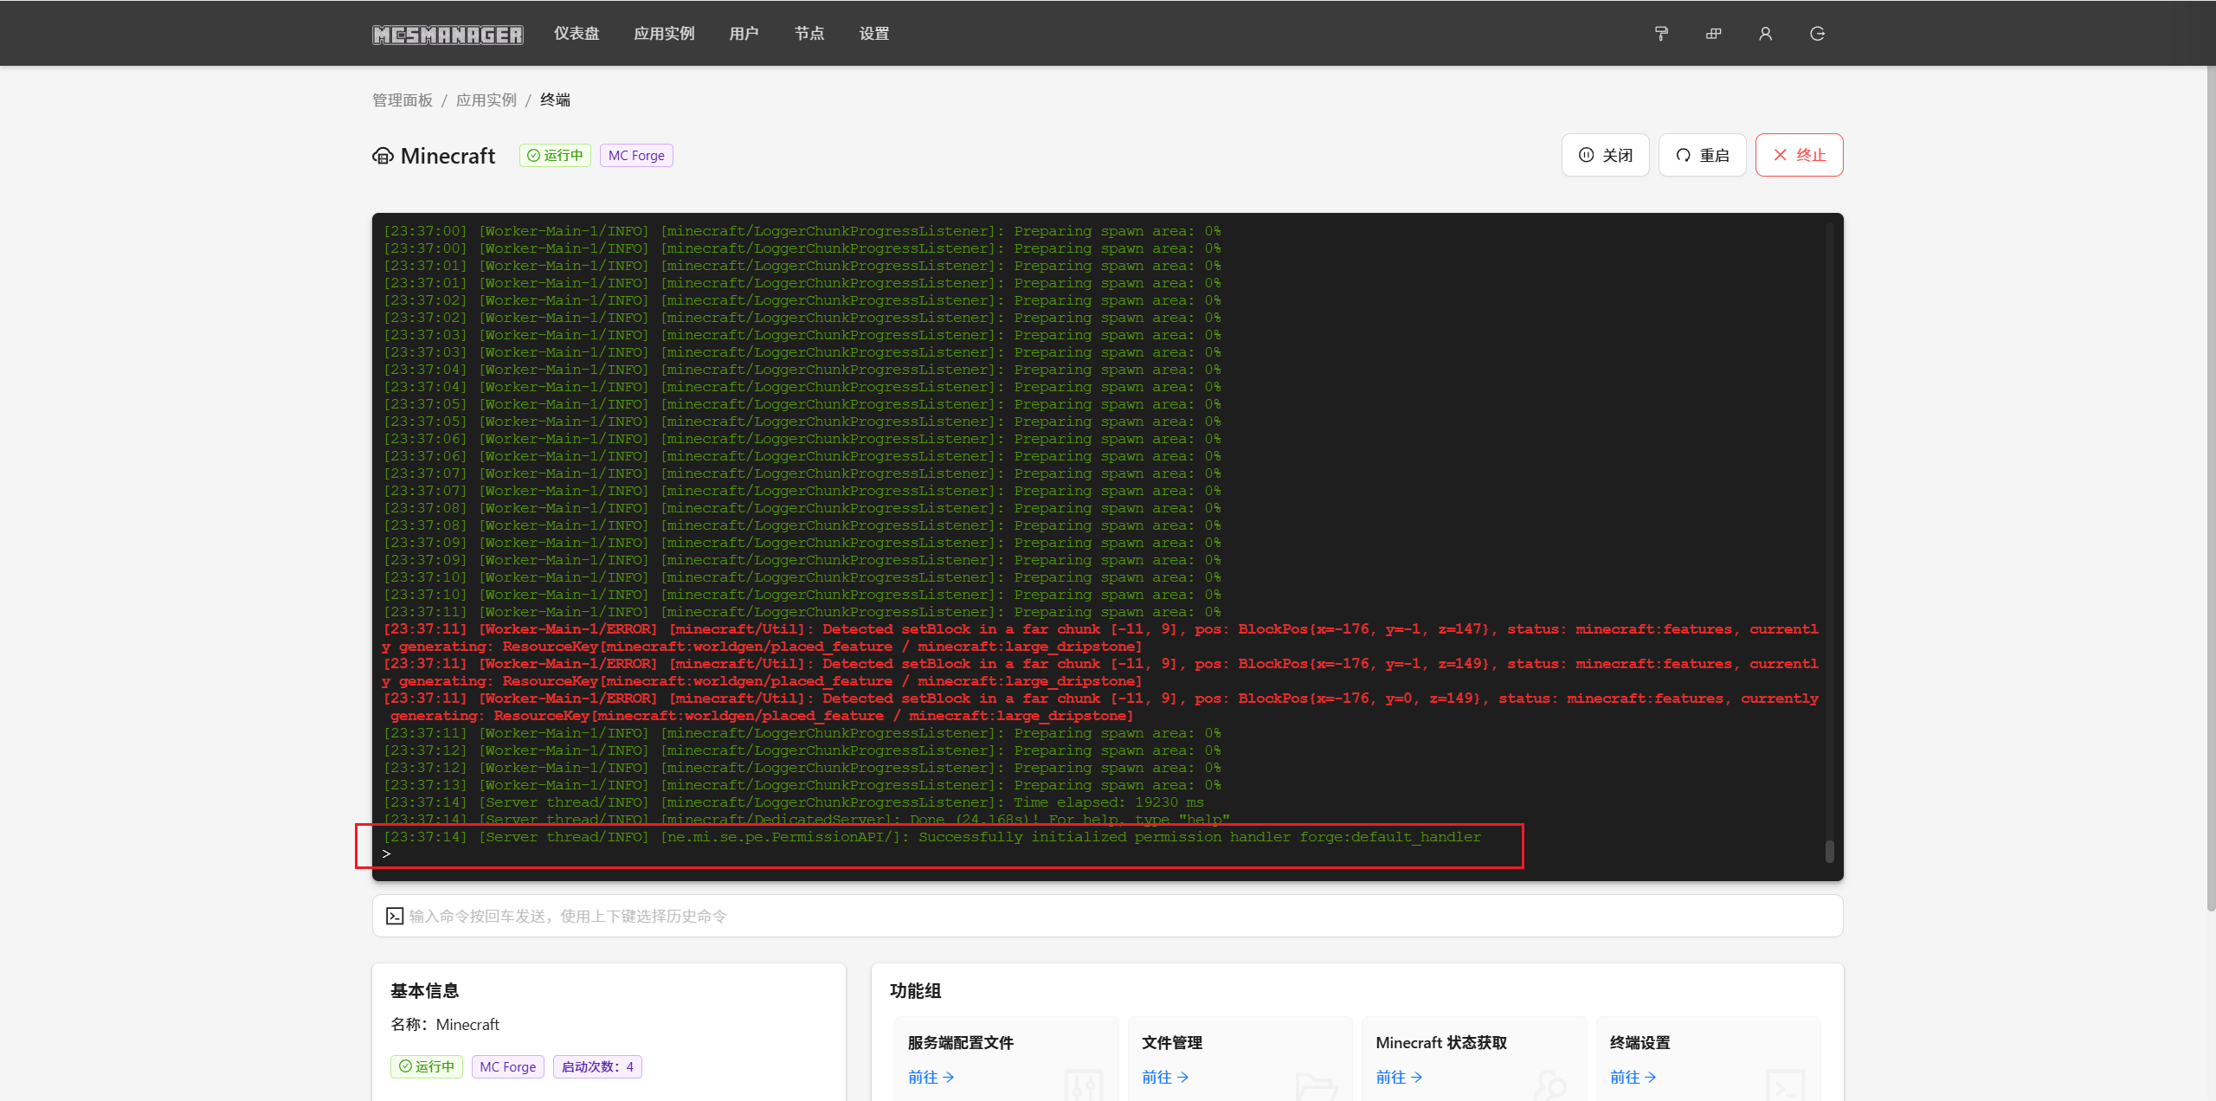
Task: Click the 关闭 shutdown button
Action: click(1606, 155)
